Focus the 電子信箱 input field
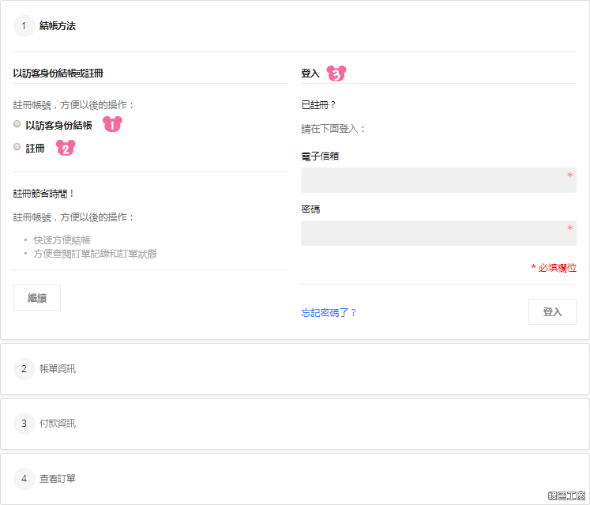 coord(438,180)
